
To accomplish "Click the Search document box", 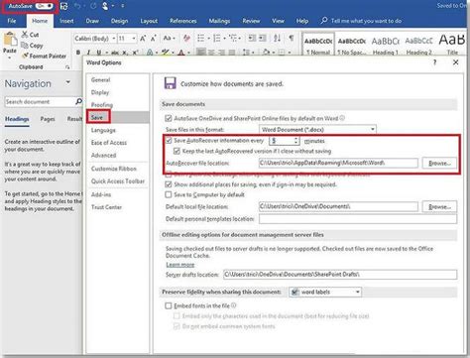I will coord(40,102).
